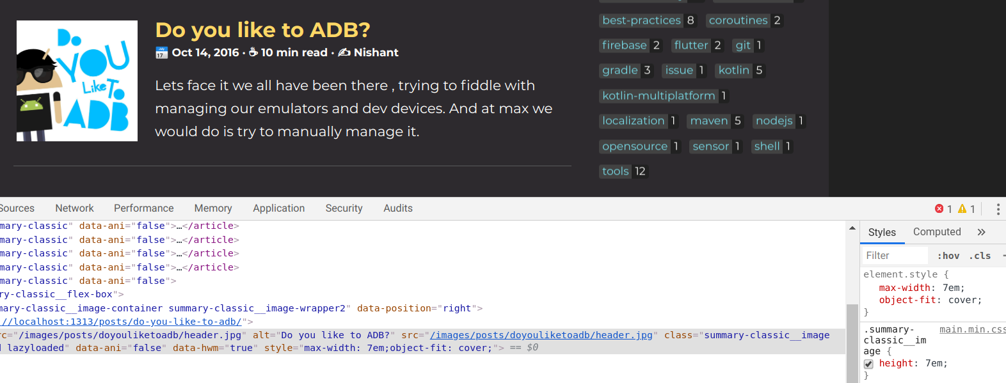Open the coroutines tag
Screen dimensions: 1006x383
point(738,20)
